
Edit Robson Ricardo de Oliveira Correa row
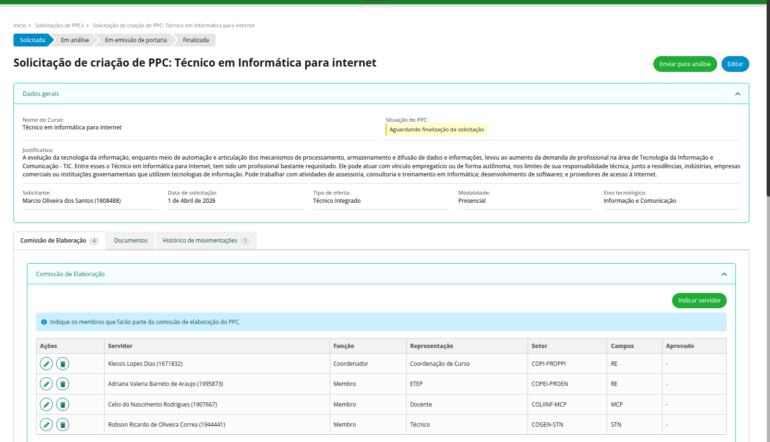[46, 425]
